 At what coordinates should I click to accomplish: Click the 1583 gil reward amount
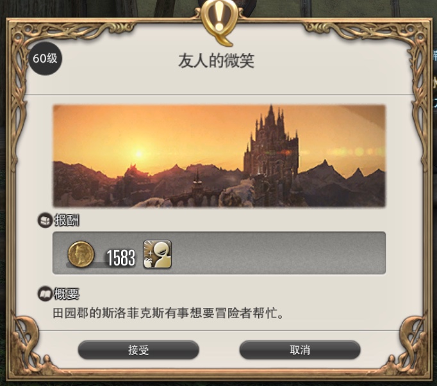(121, 257)
